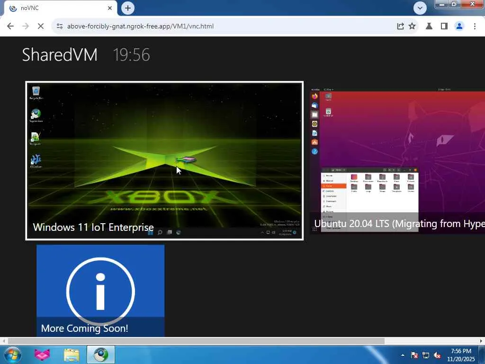Click the scrollbar right arrow
The width and height of the screenshot is (485, 364).
[x=481, y=341]
